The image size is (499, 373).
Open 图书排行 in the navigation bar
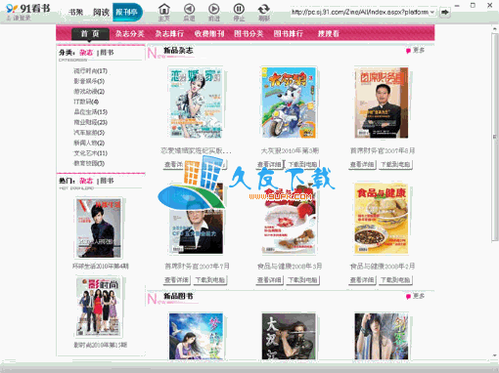click(288, 33)
